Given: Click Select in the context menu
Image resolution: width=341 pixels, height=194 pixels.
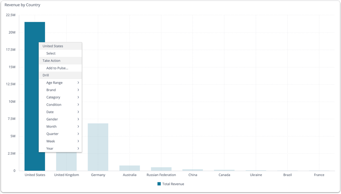Looking at the screenshot, I should (x=51, y=53).
